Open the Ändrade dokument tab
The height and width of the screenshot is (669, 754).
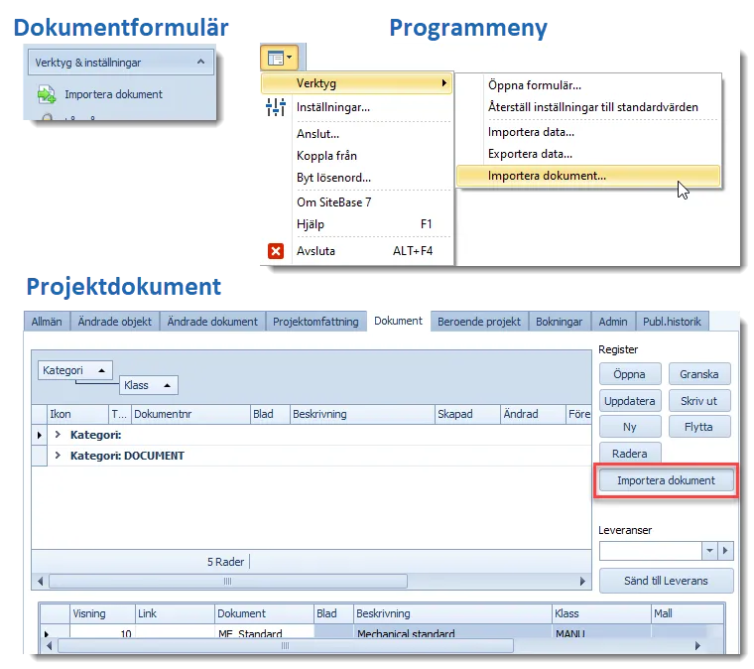coord(212,322)
